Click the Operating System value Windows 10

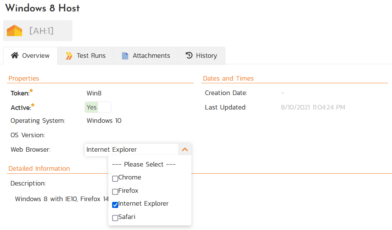(104, 121)
